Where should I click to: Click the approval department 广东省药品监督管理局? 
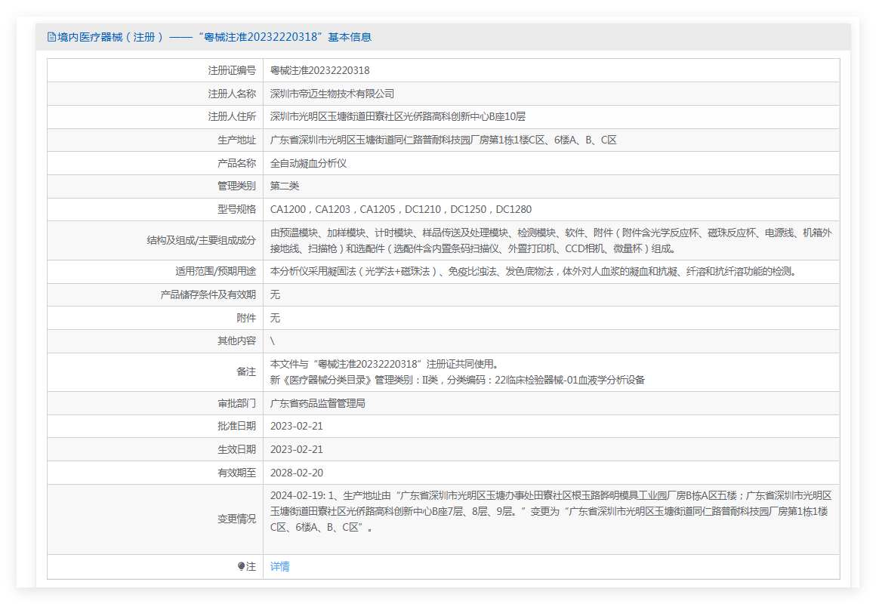pyautogui.click(x=318, y=403)
